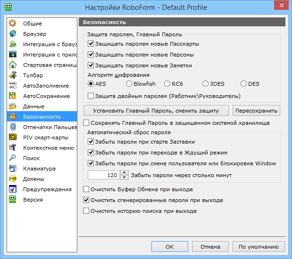This screenshot has height=259, width=292.
Task: Click the Клавиатура hand icon
Action: (x=13, y=169)
